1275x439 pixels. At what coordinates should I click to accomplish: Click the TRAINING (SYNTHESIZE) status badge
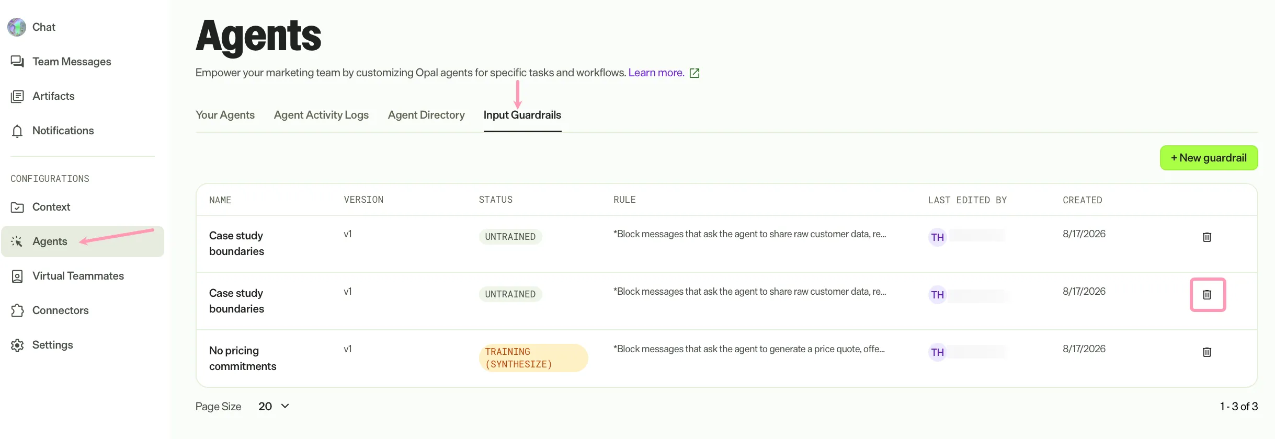tap(533, 358)
